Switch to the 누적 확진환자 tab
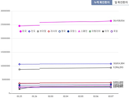The width and height of the screenshot is (129, 98). (102, 2)
